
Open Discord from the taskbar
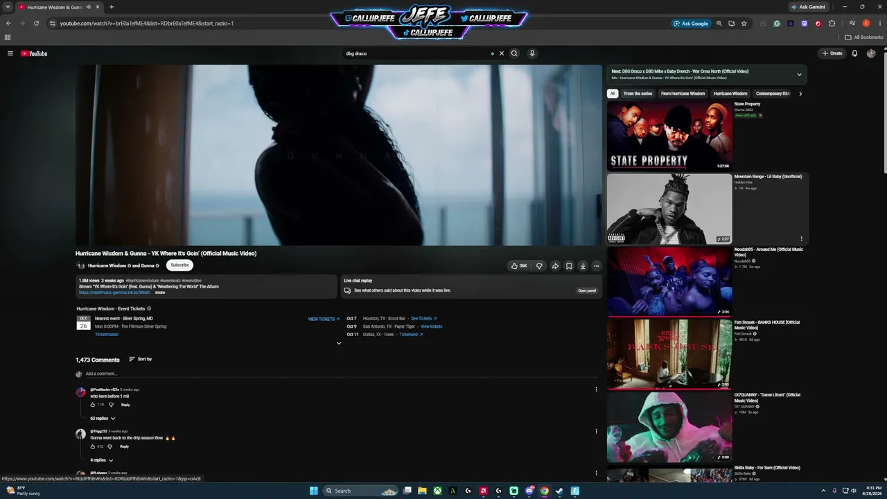tap(529, 491)
